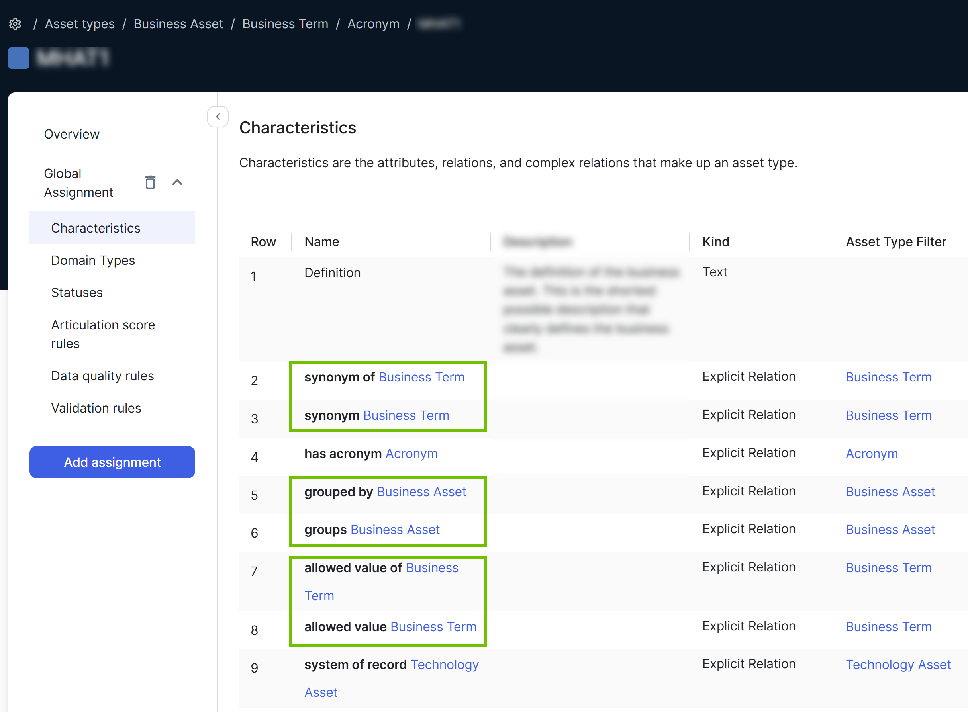Screen dimensions: 968x712
Task: Collapse the Global Assignment section chevron
Action: point(177,182)
